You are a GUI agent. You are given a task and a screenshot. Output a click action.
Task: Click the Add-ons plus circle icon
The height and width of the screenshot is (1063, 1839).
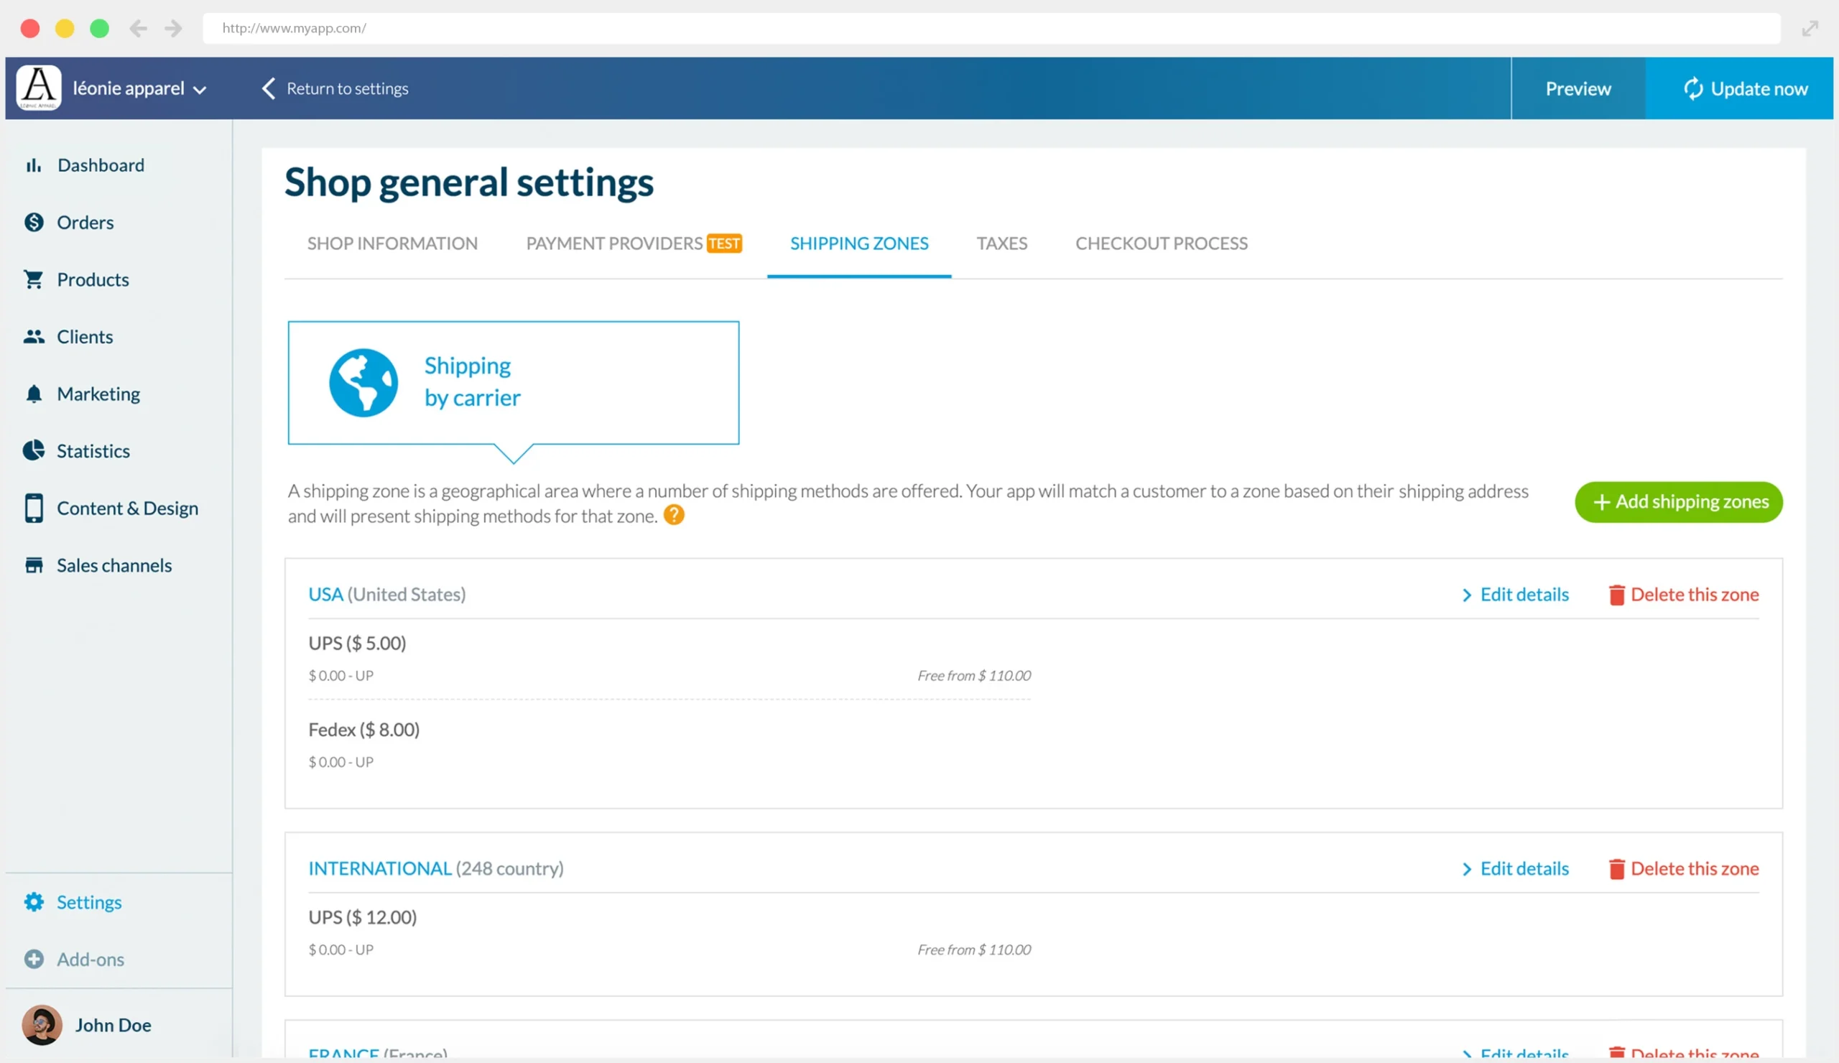click(x=34, y=960)
